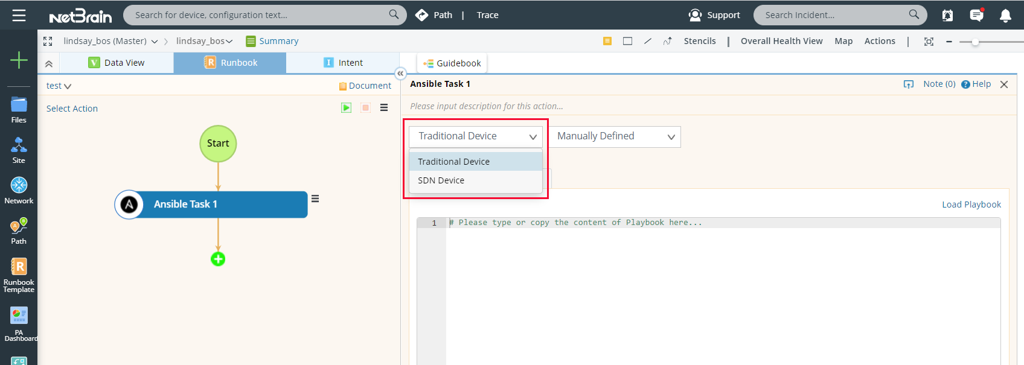Select the yellow note tool icon
Screen dimensions: 1024x365
[607, 41]
